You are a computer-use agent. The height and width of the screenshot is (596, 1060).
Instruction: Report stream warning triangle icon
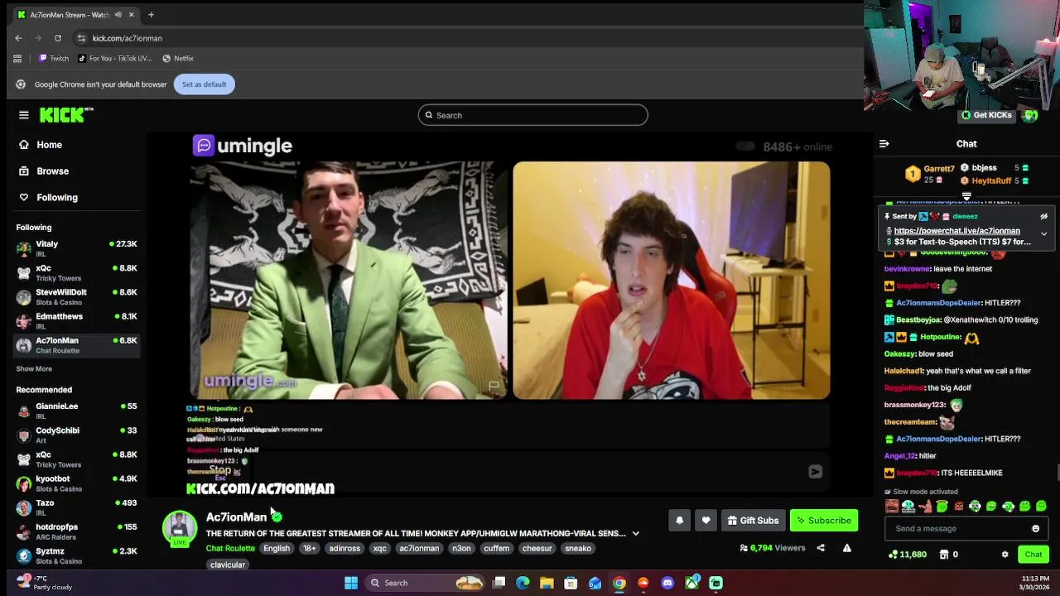(846, 548)
